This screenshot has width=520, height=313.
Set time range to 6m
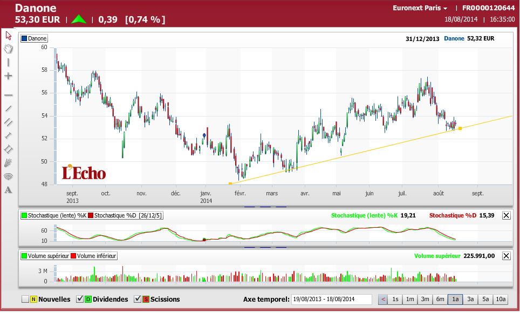(x=440, y=300)
